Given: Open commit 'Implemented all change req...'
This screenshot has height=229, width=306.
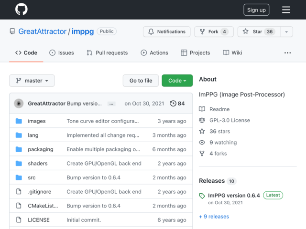Looking at the screenshot, I should [x=103, y=135].
